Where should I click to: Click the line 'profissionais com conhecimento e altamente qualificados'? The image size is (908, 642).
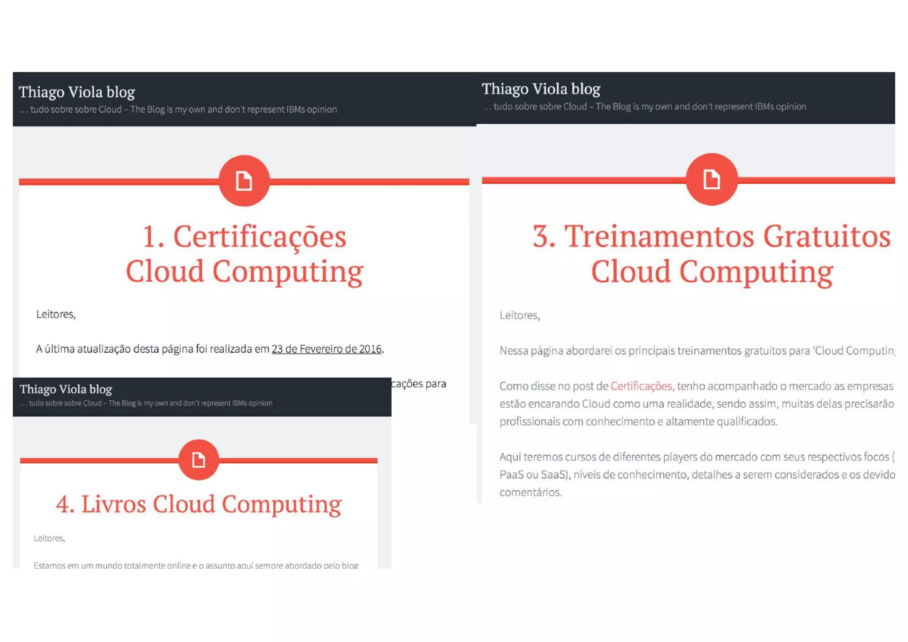pos(638,421)
